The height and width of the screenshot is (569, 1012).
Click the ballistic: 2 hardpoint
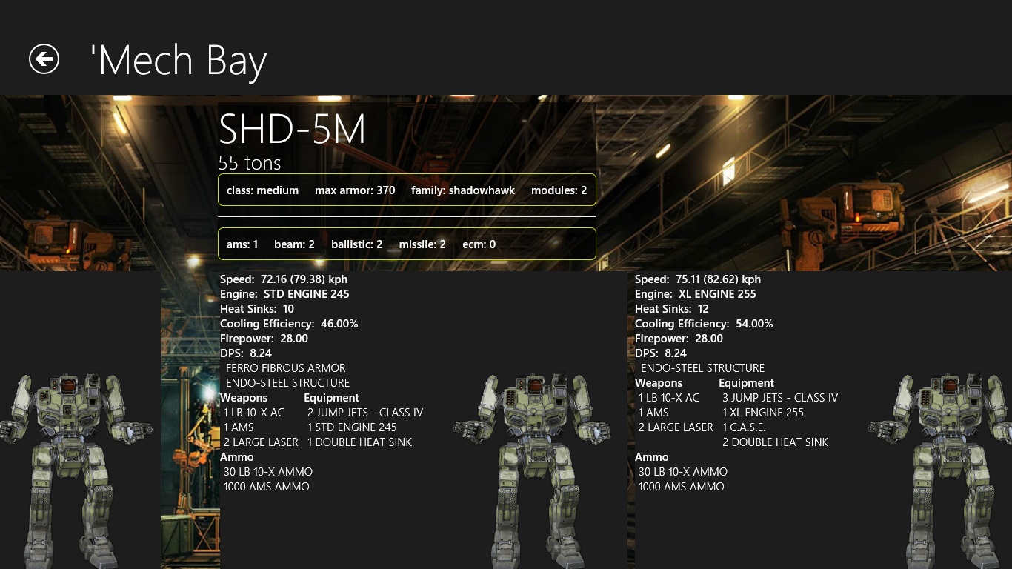[356, 244]
